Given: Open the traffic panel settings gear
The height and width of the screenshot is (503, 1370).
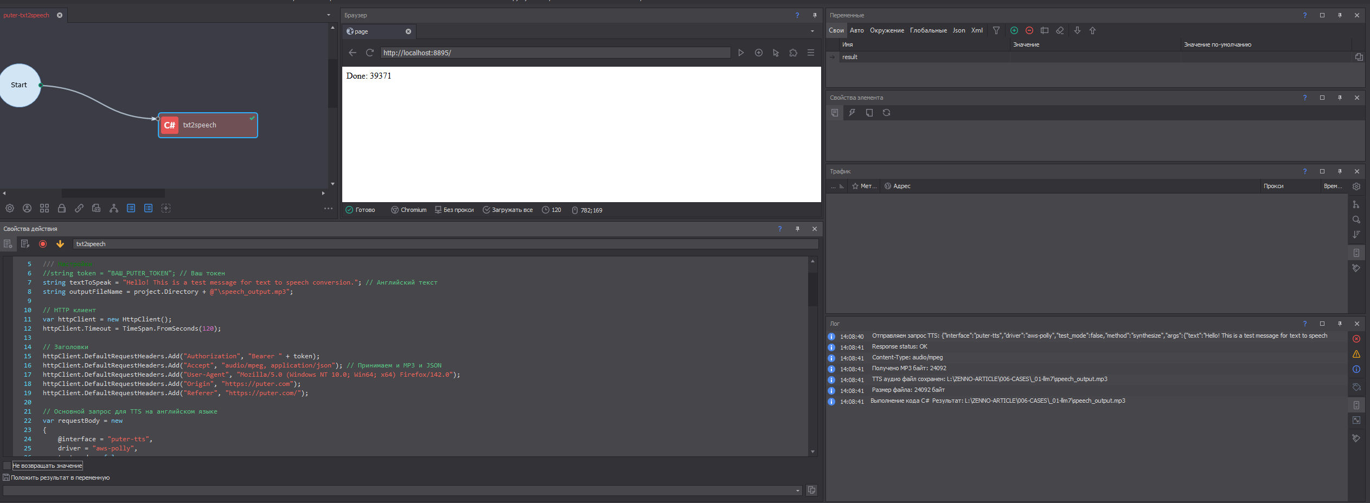Looking at the screenshot, I should (1356, 186).
